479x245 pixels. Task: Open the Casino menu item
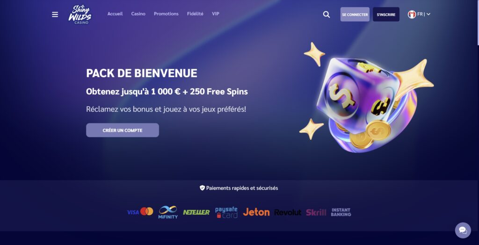coord(138,14)
